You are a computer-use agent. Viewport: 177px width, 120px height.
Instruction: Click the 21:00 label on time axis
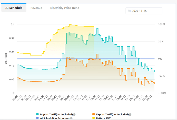click(136, 98)
